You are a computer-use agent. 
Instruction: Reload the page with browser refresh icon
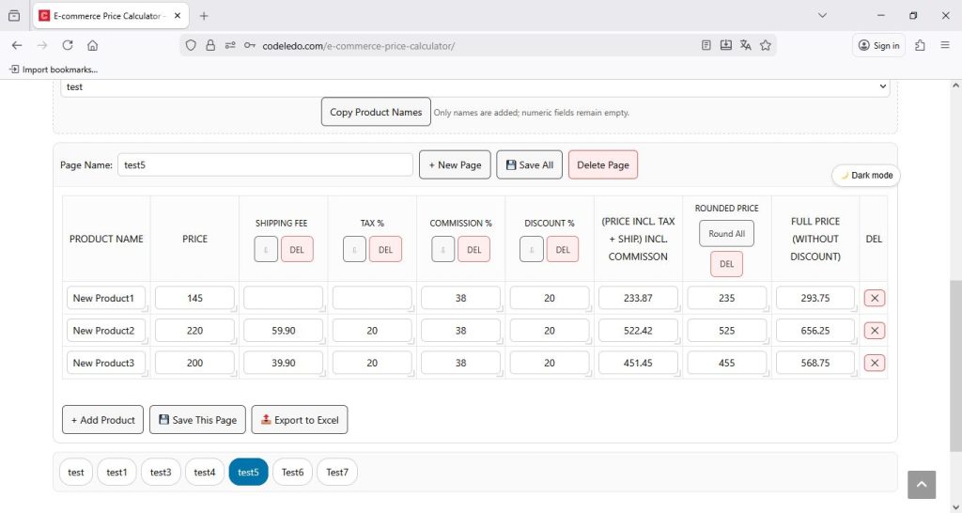click(x=68, y=45)
